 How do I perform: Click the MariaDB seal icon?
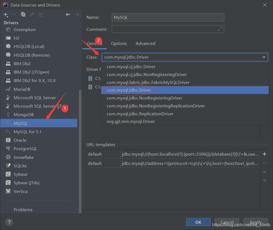(8, 89)
